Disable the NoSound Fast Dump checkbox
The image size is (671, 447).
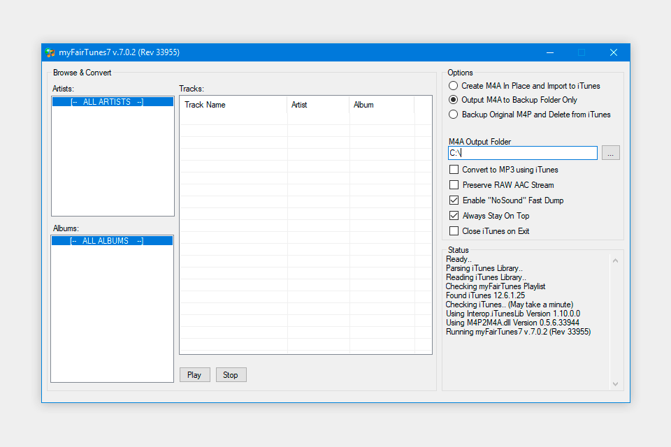click(454, 200)
